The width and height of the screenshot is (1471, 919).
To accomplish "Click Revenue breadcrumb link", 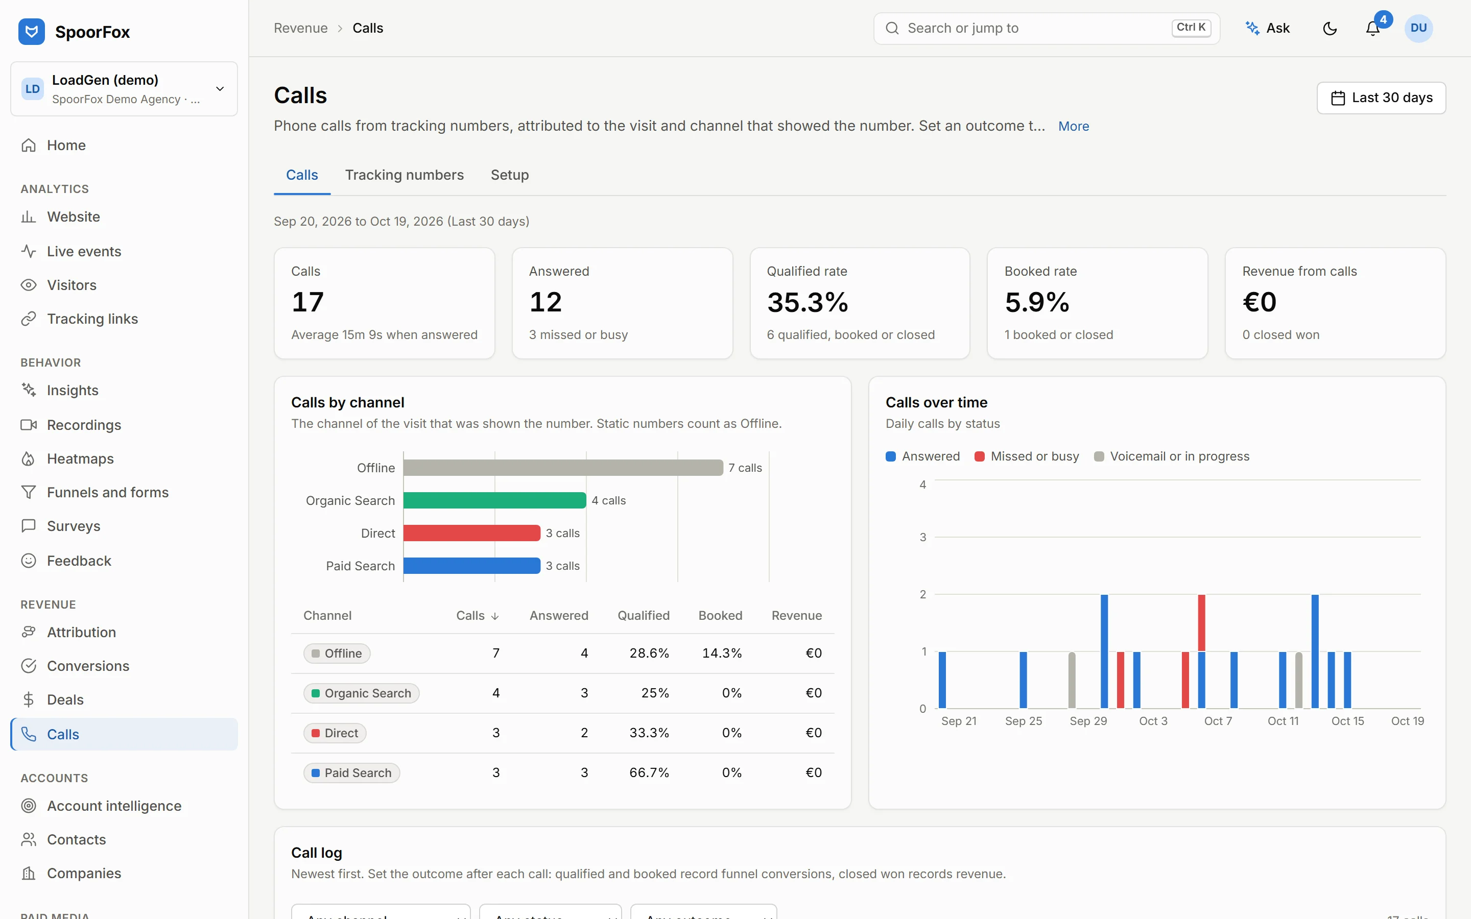I will pyautogui.click(x=300, y=29).
